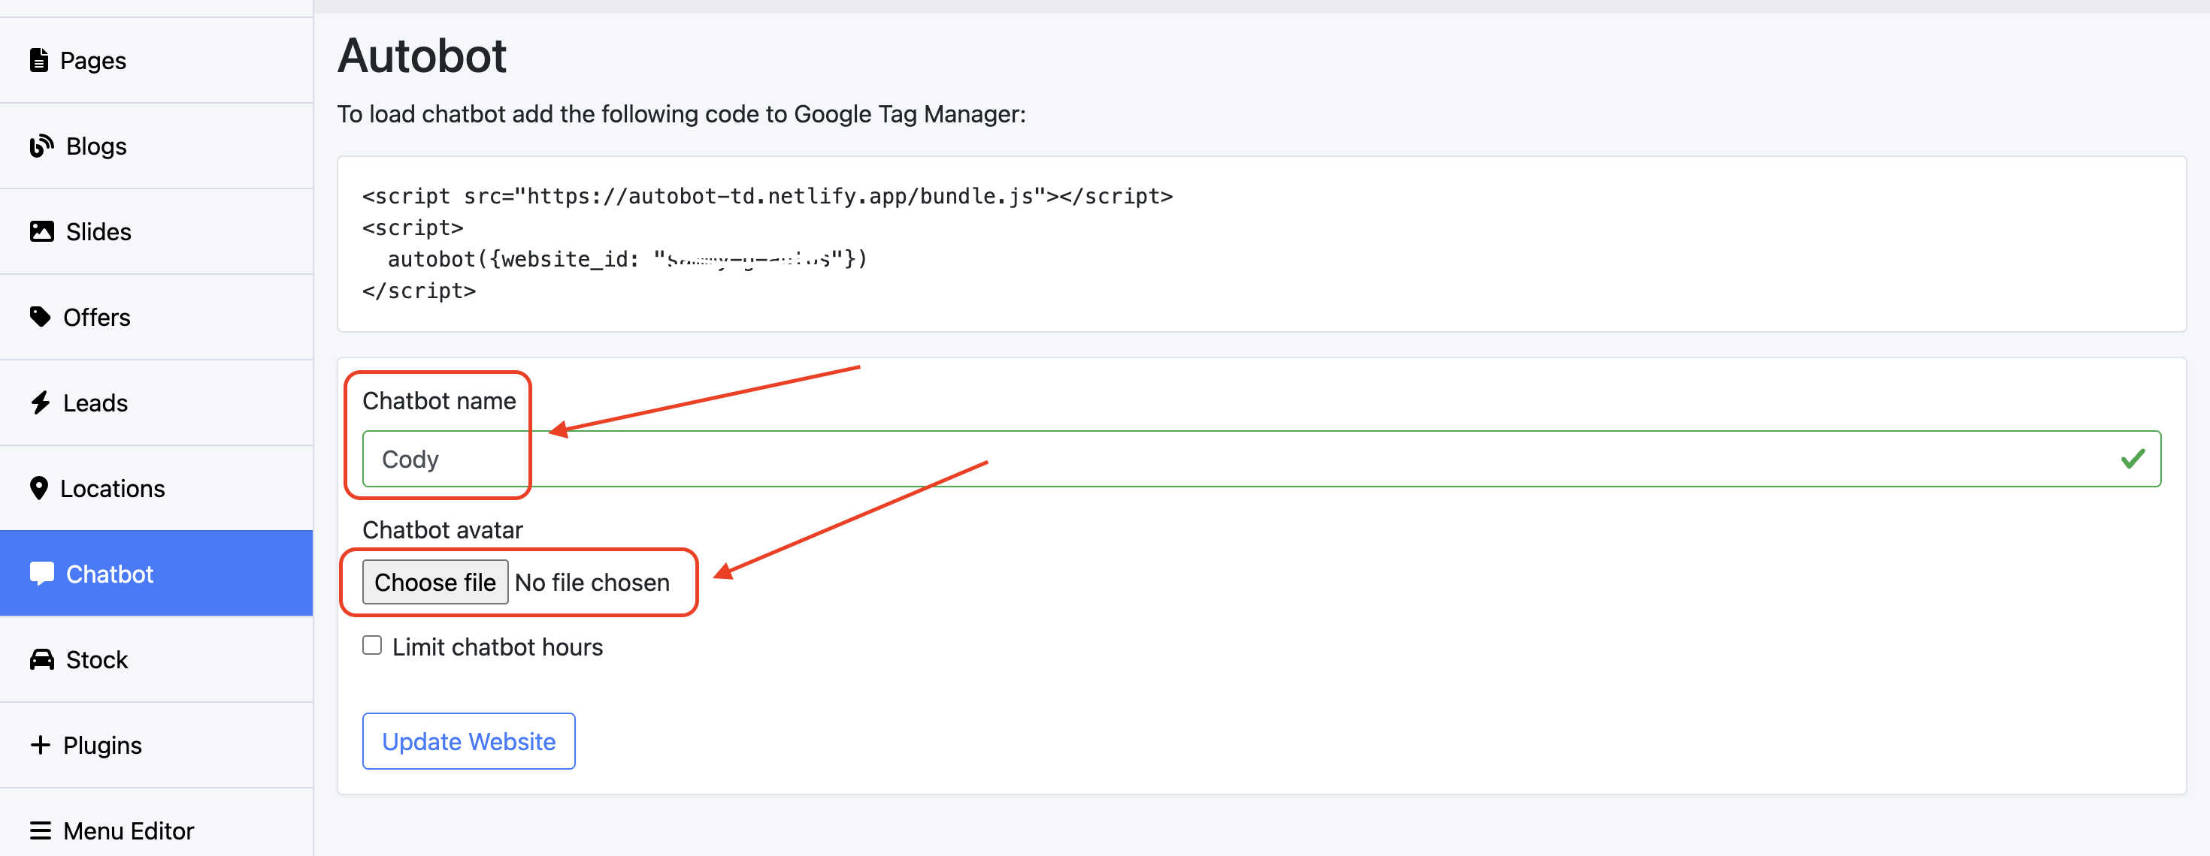Click the Pages document icon
The image size is (2210, 856).
pyautogui.click(x=38, y=60)
